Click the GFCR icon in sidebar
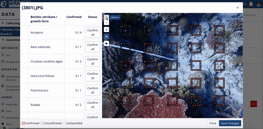The width and height of the screenshot is (263, 129). (3, 124)
